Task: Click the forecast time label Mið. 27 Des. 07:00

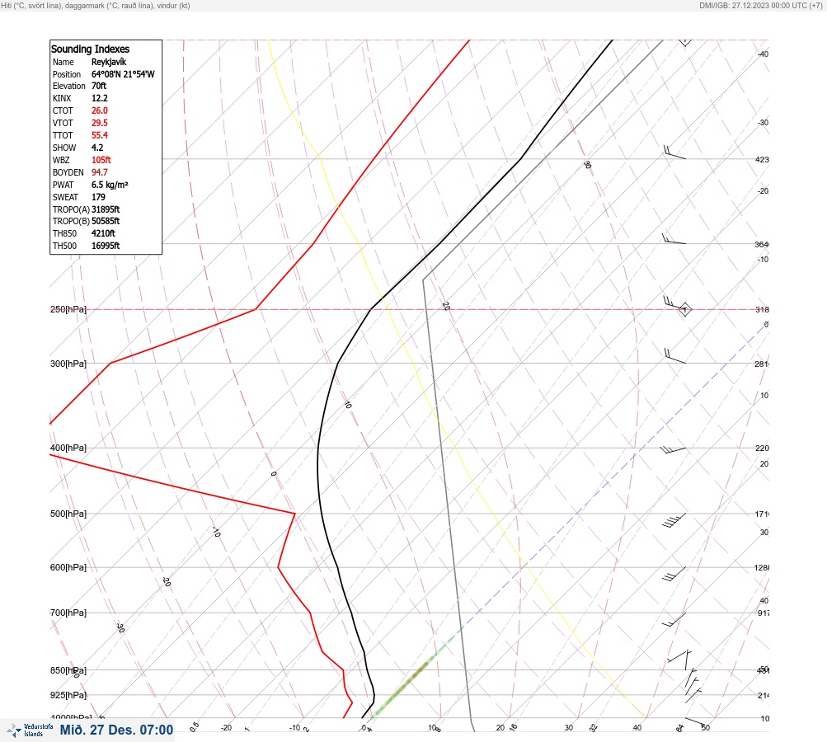Action: pyautogui.click(x=116, y=730)
